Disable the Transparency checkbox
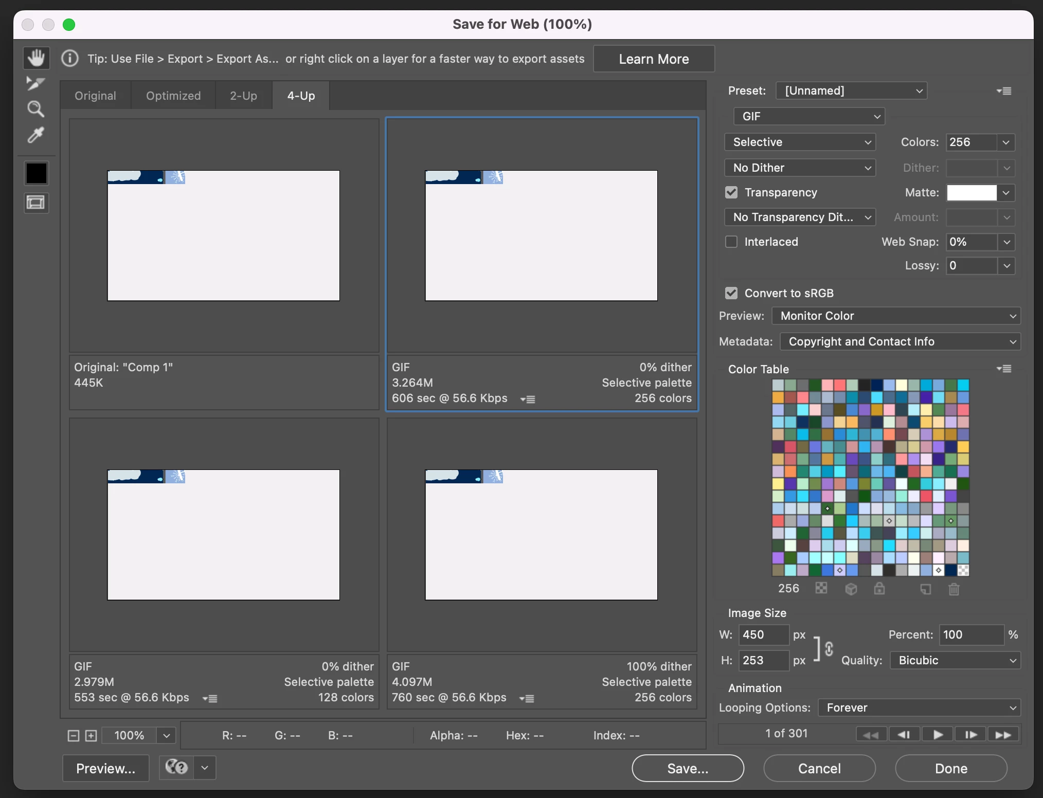Image resolution: width=1043 pixels, height=798 pixels. pyautogui.click(x=731, y=192)
